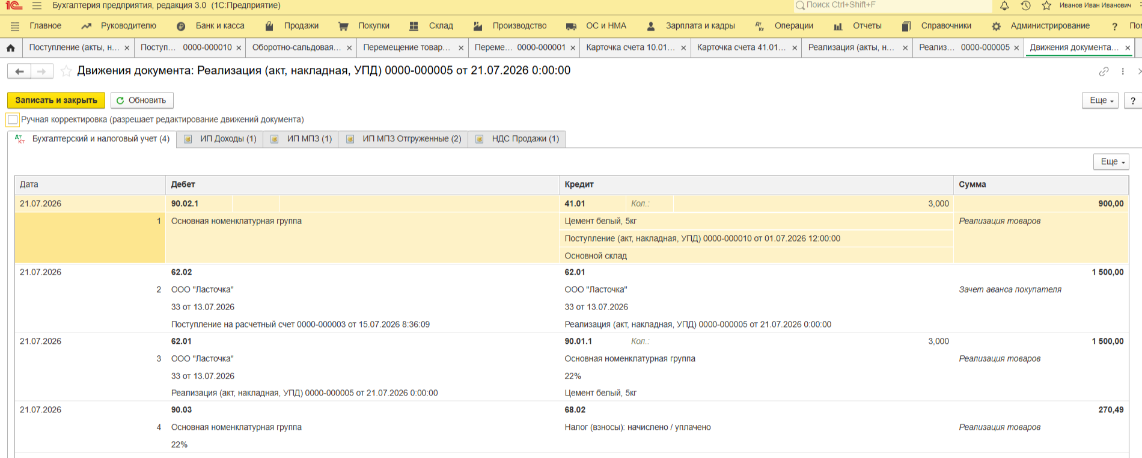Close the Поступ… 0000-000010 tab
Viewport: 1142px width, 458px height.
[239, 48]
